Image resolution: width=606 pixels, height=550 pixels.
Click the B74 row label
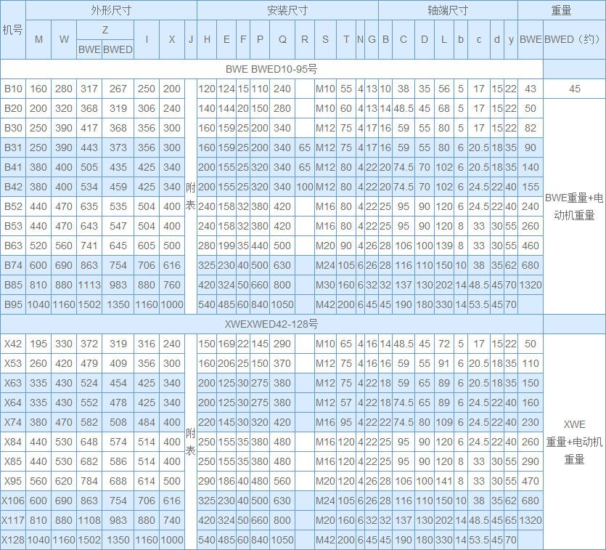point(13,265)
